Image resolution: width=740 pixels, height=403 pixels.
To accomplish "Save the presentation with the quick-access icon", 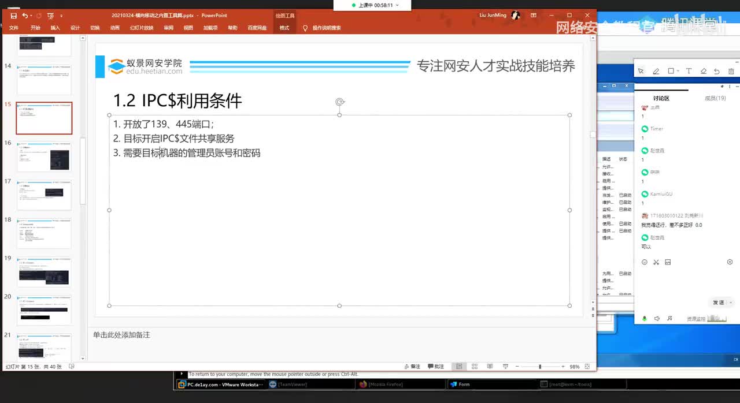I will pos(13,16).
